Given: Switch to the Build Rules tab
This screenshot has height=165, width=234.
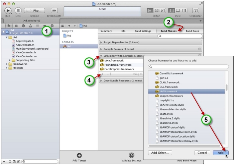Looking at the screenshot, I should (192, 31).
